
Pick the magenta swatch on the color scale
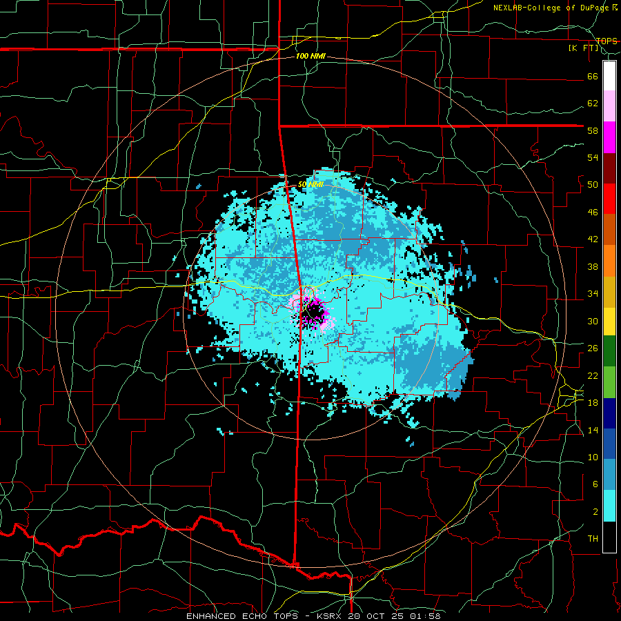tap(609, 137)
